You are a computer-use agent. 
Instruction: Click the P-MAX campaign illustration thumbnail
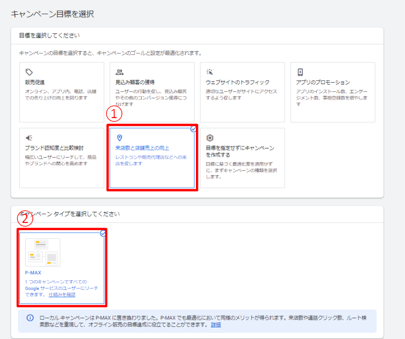[x=43, y=253]
